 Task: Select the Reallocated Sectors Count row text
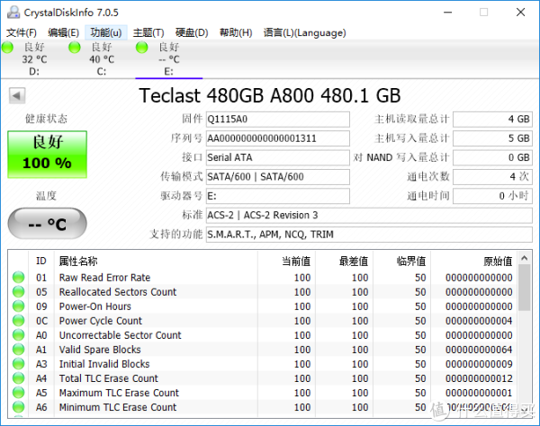point(118,292)
